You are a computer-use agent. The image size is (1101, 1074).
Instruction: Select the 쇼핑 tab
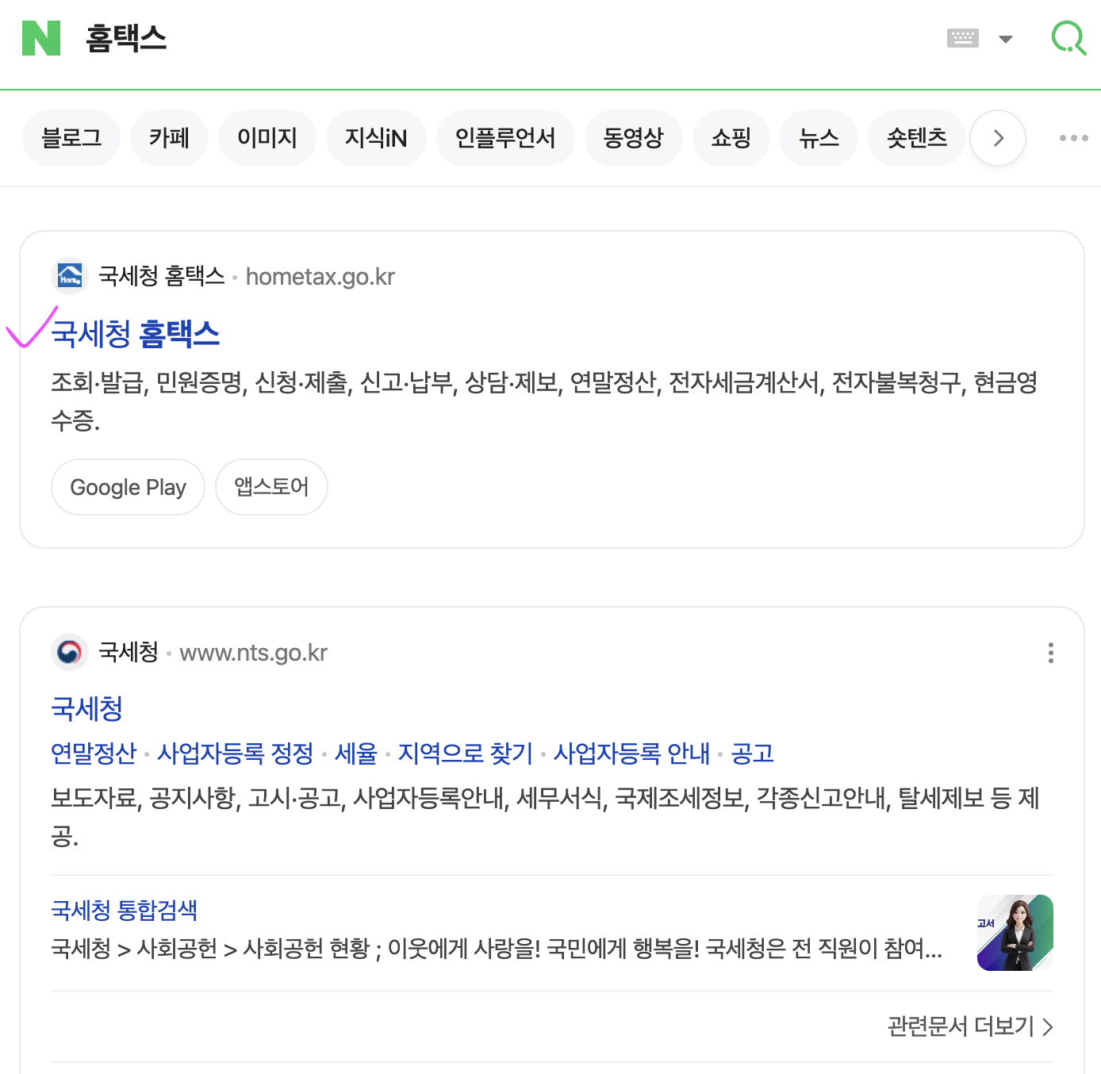pos(731,138)
